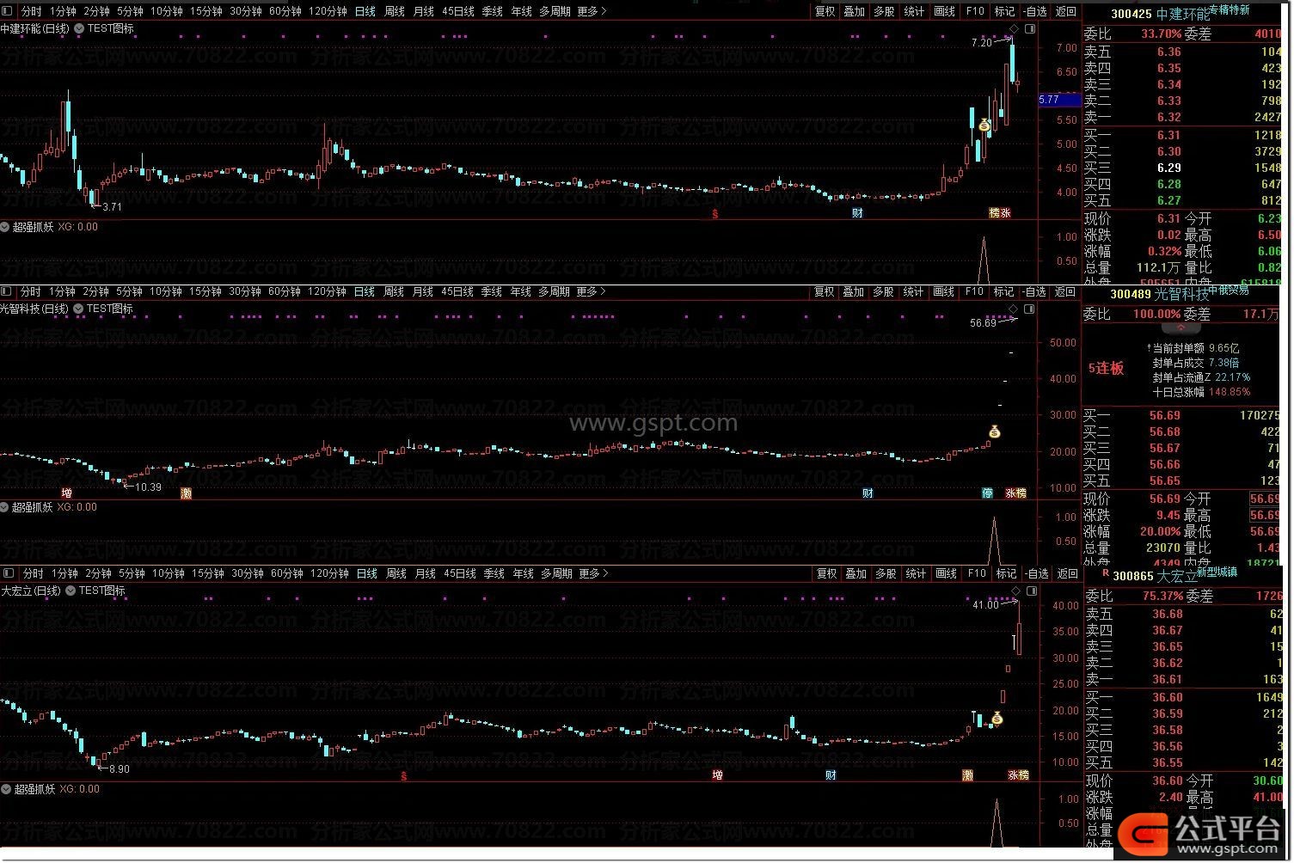Click 复权 button in the top chart toolbar
1294x863 pixels.
[825, 11]
